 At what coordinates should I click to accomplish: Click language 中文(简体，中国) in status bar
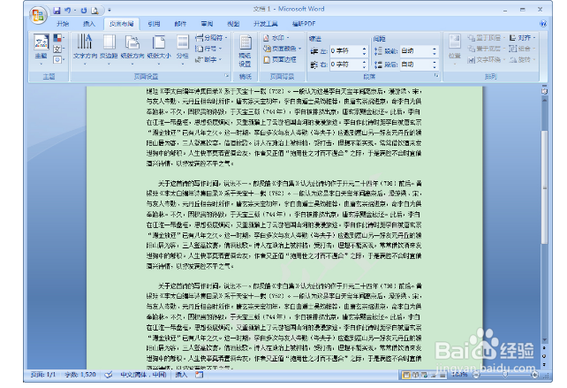(143, 375)
